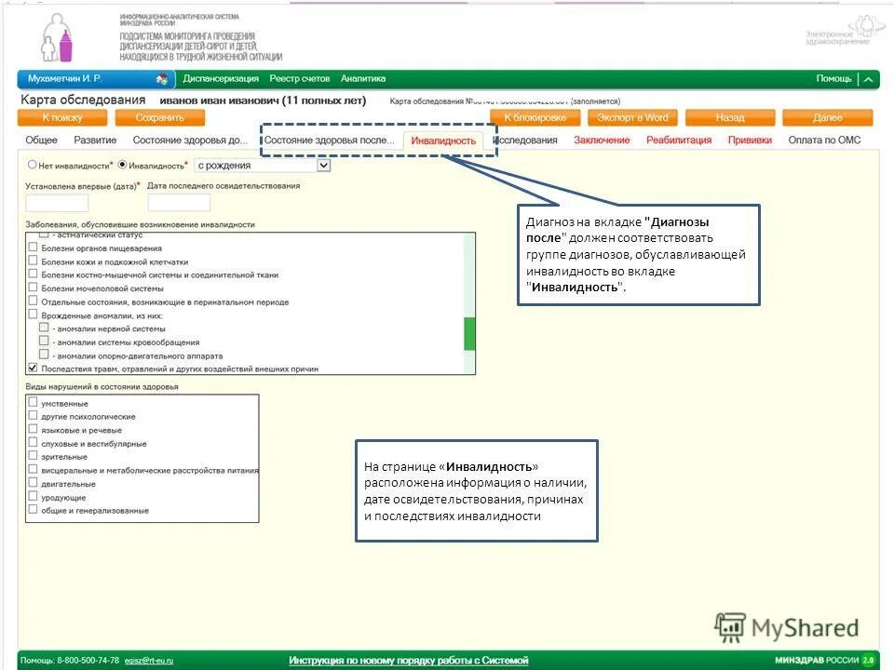894x670 pixels.
Task: Switch to the Оплата по ОМС tab
Action: click(x=824, y=141)
